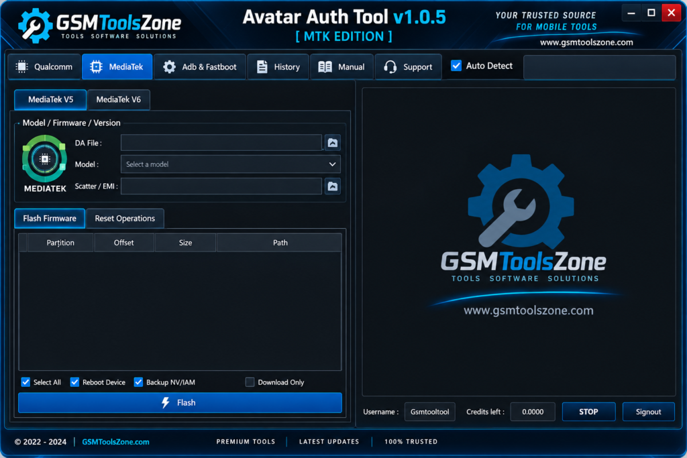Viewport: 687px width, 458px height.
Task: Browse for Scatter / EMI file icon
Action: [x=333, y=186]
